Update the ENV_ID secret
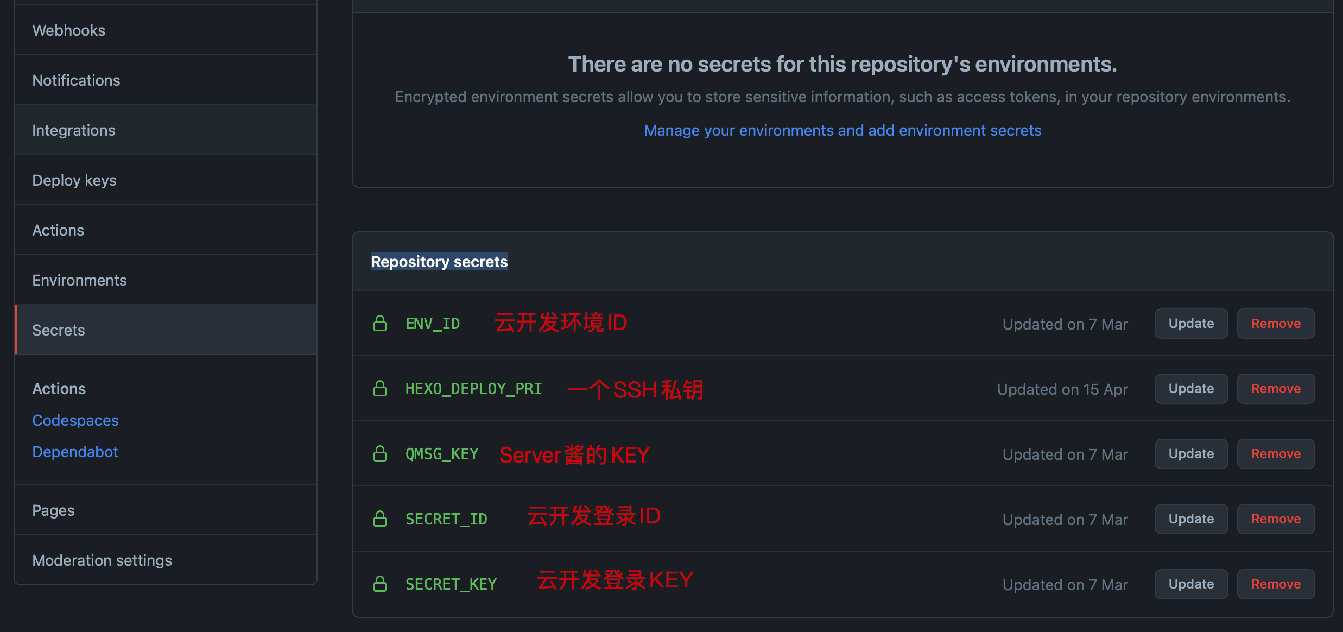 point(1191,324)
